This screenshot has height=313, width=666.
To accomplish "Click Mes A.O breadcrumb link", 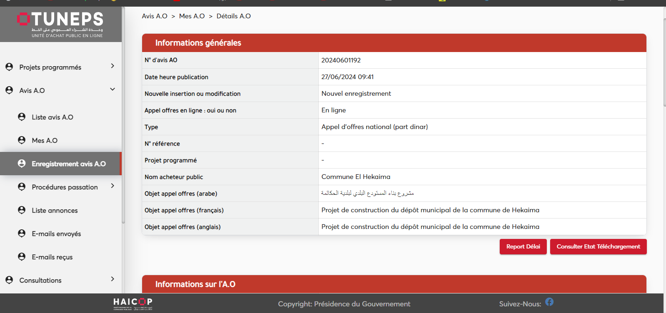I will (192, 16).
